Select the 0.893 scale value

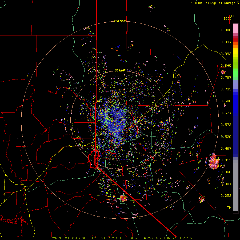coord(226,54)
